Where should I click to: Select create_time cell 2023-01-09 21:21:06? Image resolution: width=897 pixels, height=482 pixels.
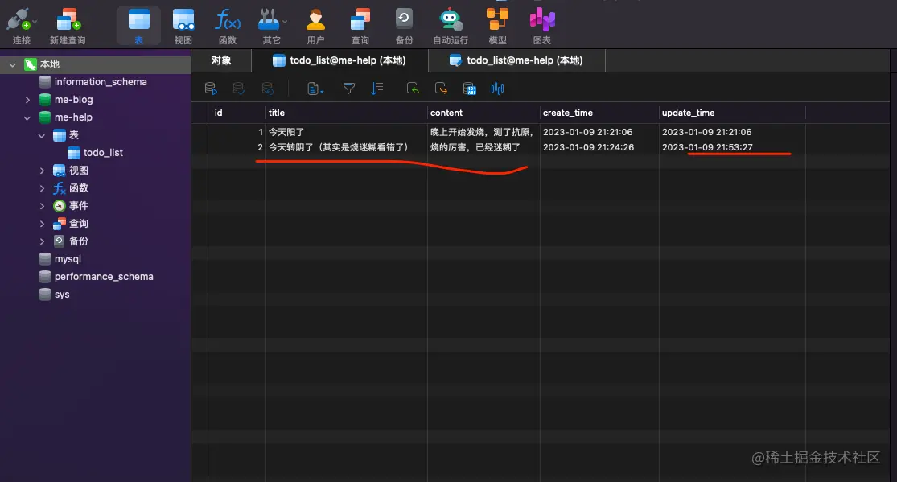(599, 132)
